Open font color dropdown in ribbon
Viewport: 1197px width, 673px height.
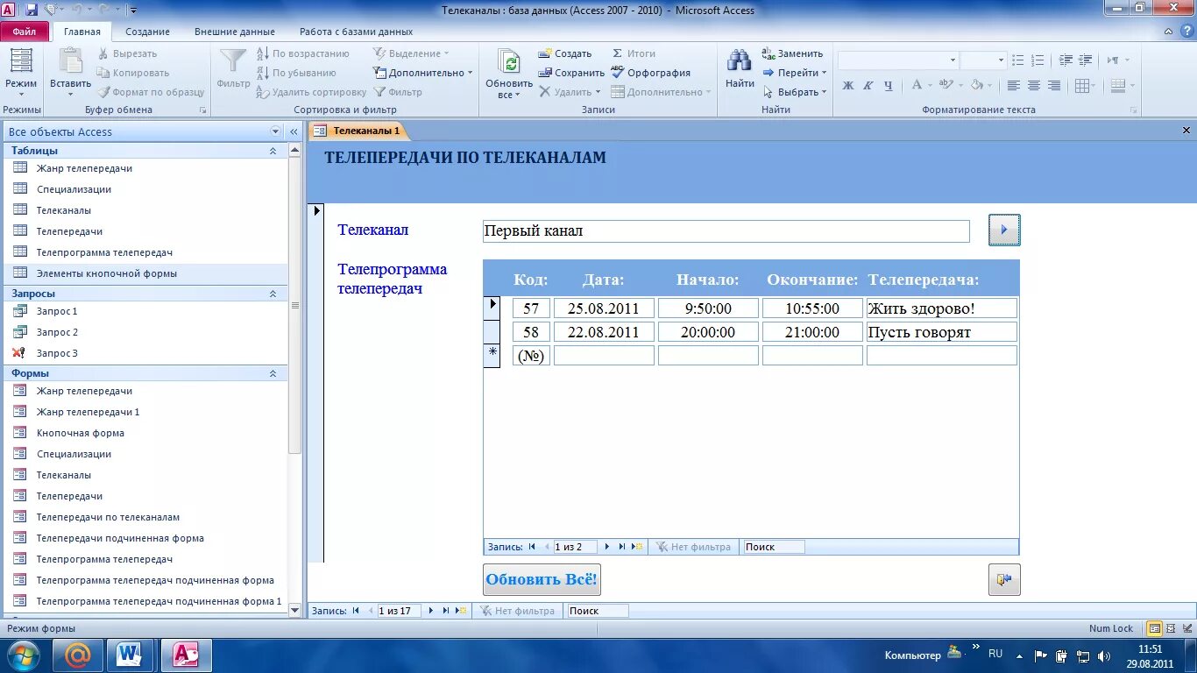930,86
